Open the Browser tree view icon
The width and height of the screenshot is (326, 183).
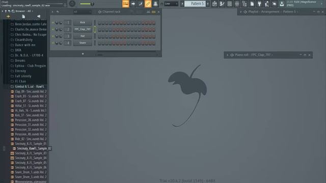coord(244,4)
